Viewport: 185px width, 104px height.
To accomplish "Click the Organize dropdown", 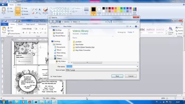I will tap(55, 26).
